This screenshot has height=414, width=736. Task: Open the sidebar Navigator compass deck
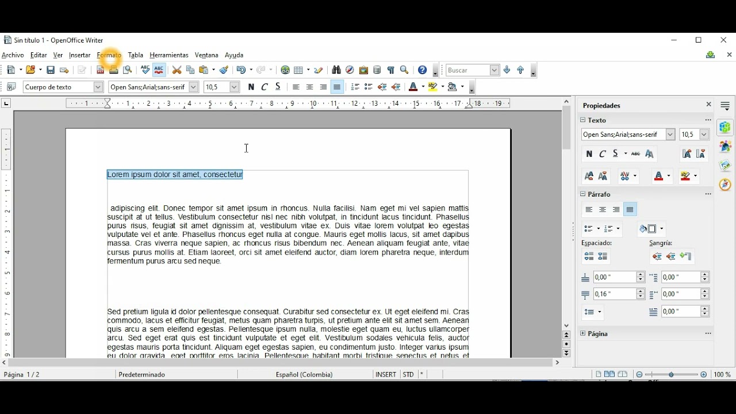[x=726, y=185]
